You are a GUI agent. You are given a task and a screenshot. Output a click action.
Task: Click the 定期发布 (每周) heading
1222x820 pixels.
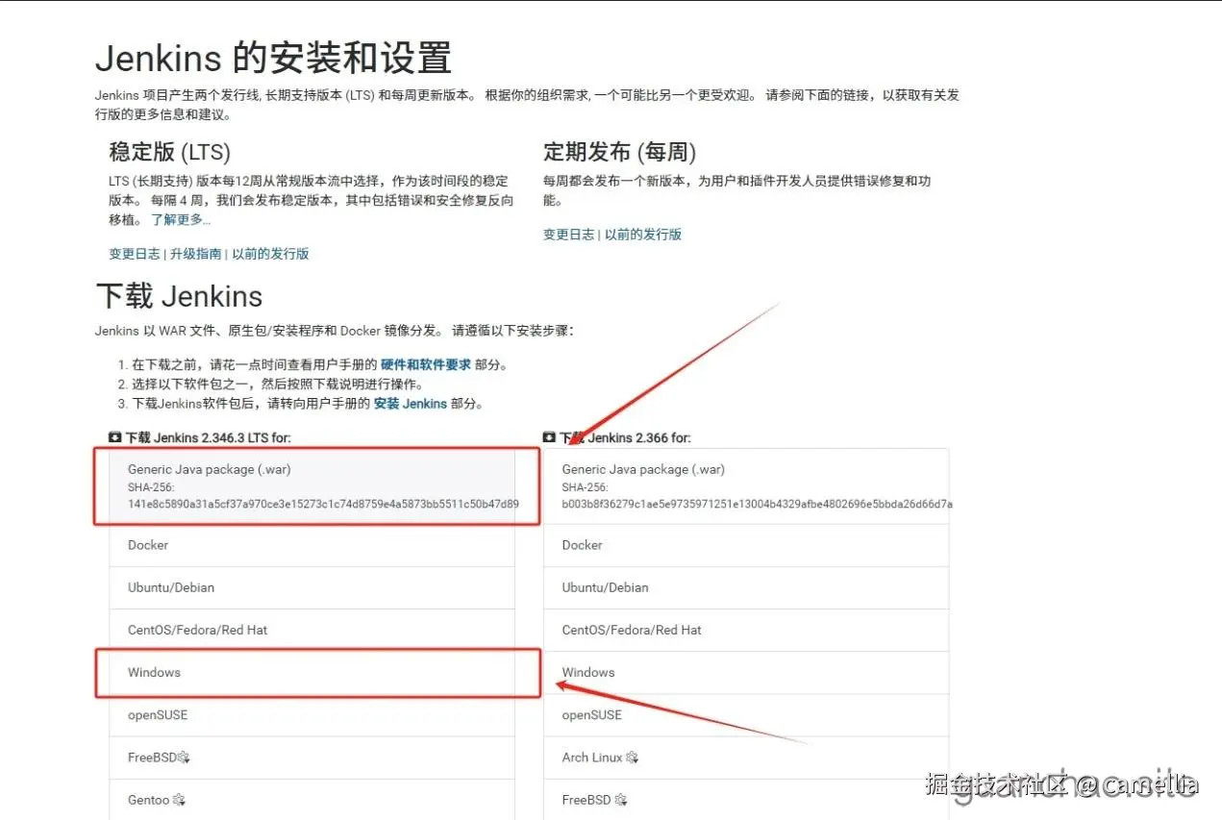[x=619, y=152]
